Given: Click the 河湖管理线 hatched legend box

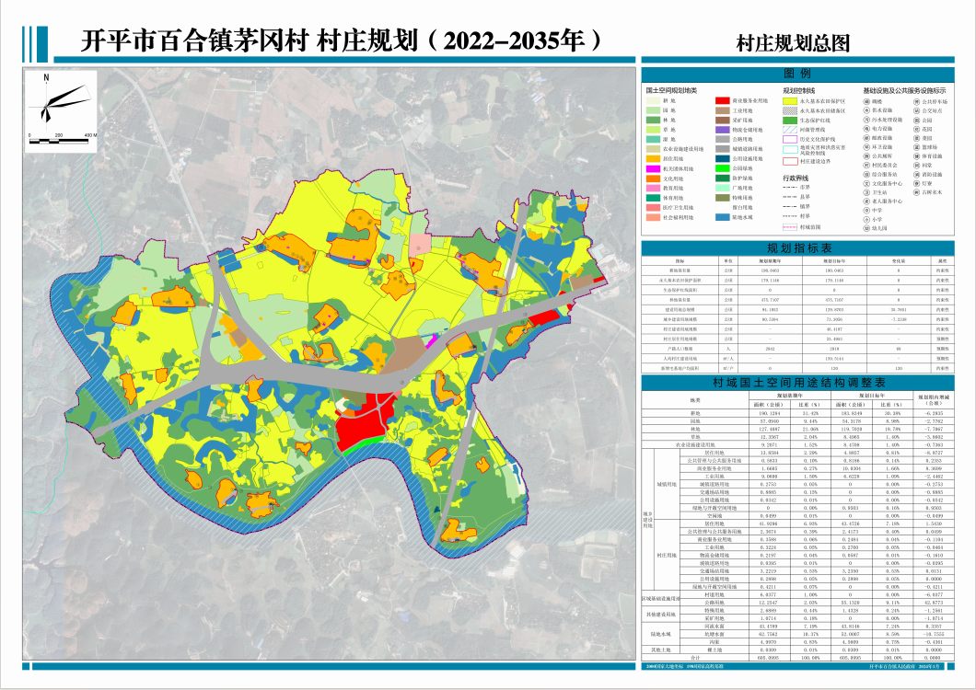Looking at the screenshot, I should tap(790, 129).
